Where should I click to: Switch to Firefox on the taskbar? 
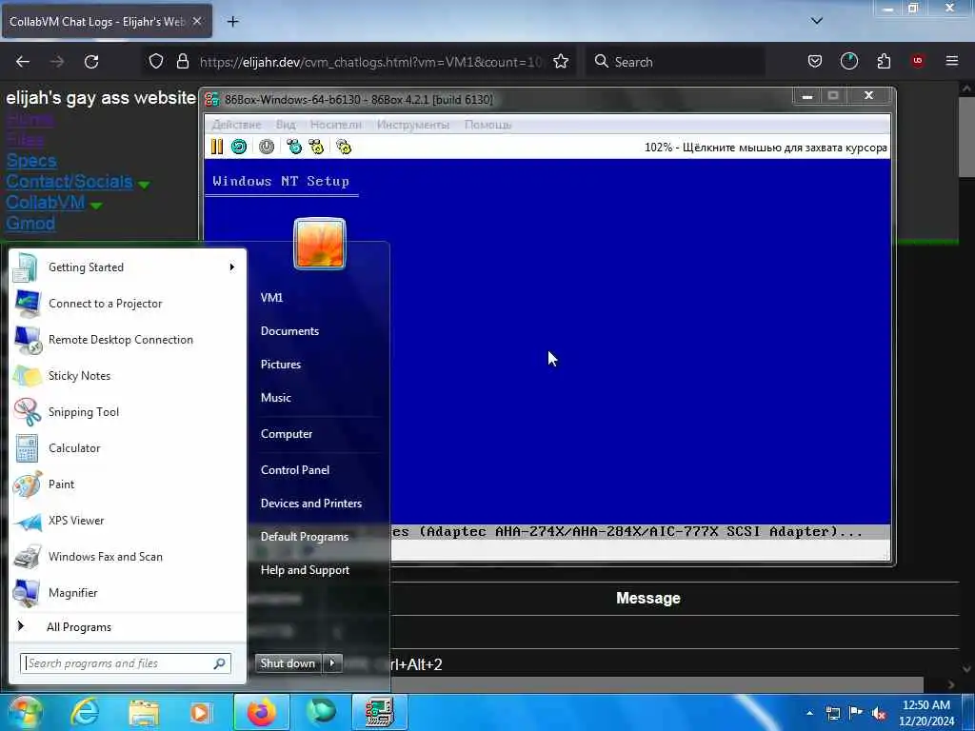tap(261, 712)
